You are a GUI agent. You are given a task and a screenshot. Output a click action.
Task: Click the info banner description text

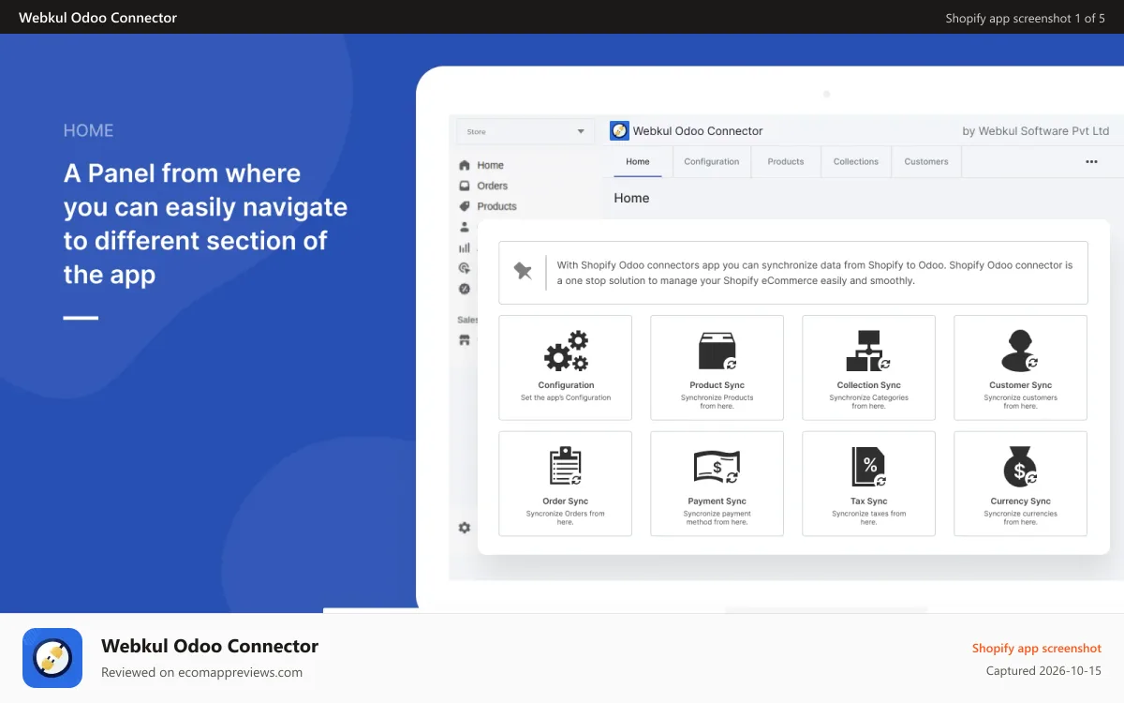815,273
